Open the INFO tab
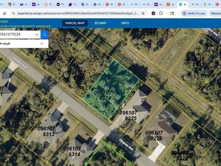The height and width of the screenshot is (166, 221). tap(125, 23)
